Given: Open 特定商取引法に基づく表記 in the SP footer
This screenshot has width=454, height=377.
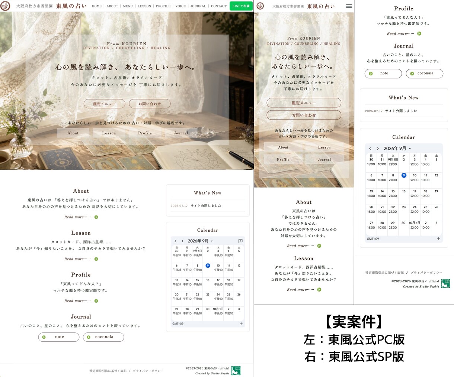Looking at the screenshot, I should click(x=384, y=273).
